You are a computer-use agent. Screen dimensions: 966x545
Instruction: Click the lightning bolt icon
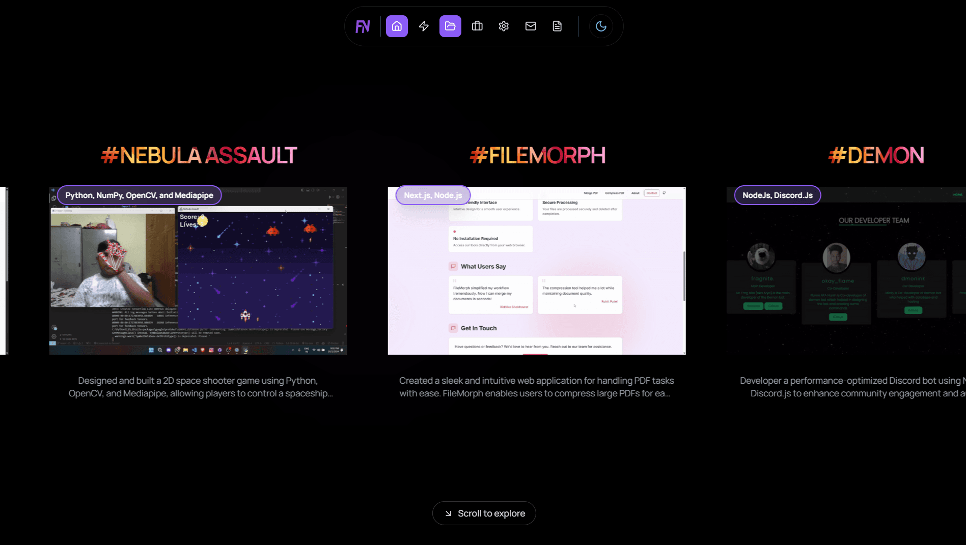[x=424, y=26]
